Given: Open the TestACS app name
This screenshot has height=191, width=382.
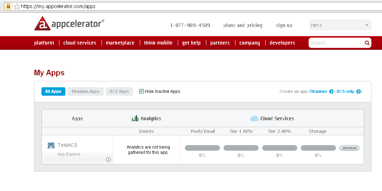Looking at the screenshot, I should point(67,145).
